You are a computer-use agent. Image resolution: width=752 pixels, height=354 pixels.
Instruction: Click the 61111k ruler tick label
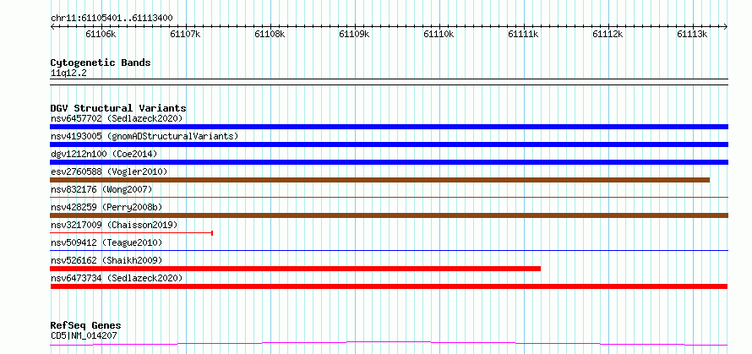pyautogui.click(x=523, y=34)
